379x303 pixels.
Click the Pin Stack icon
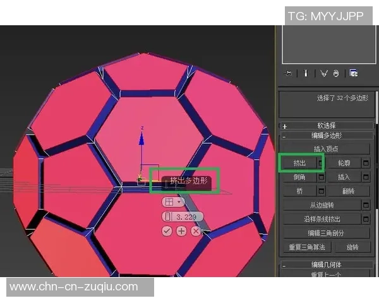click(289, 73)
